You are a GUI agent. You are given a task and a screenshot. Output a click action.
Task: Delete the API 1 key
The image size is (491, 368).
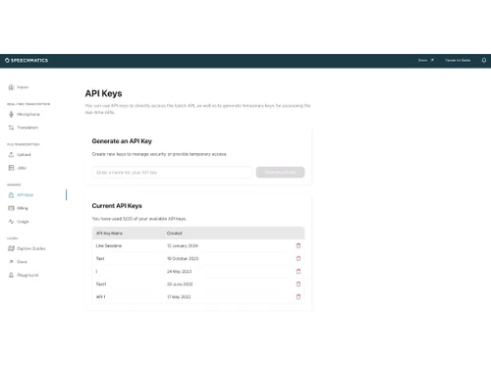click(299, 296)
